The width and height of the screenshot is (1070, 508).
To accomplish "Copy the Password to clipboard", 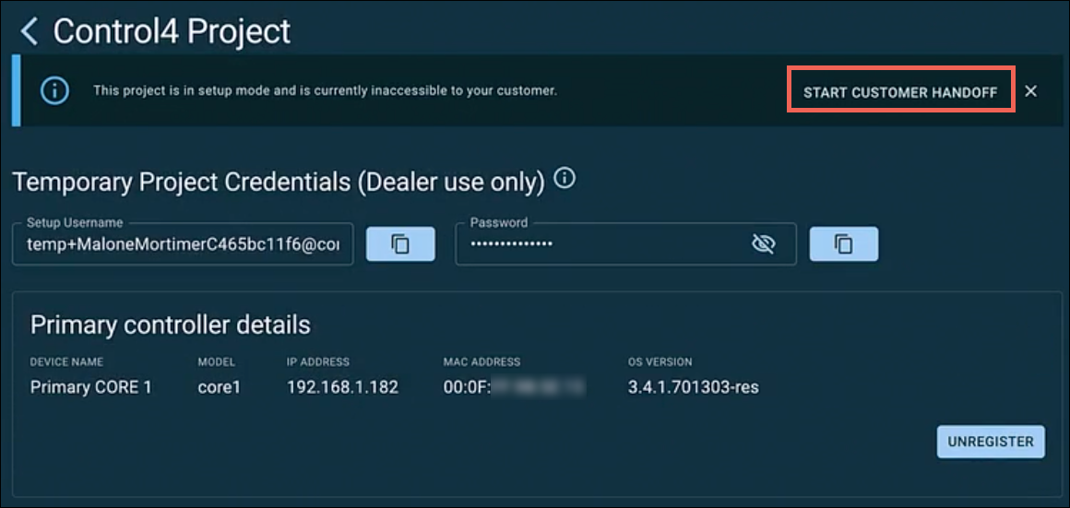I will point(843,244).
